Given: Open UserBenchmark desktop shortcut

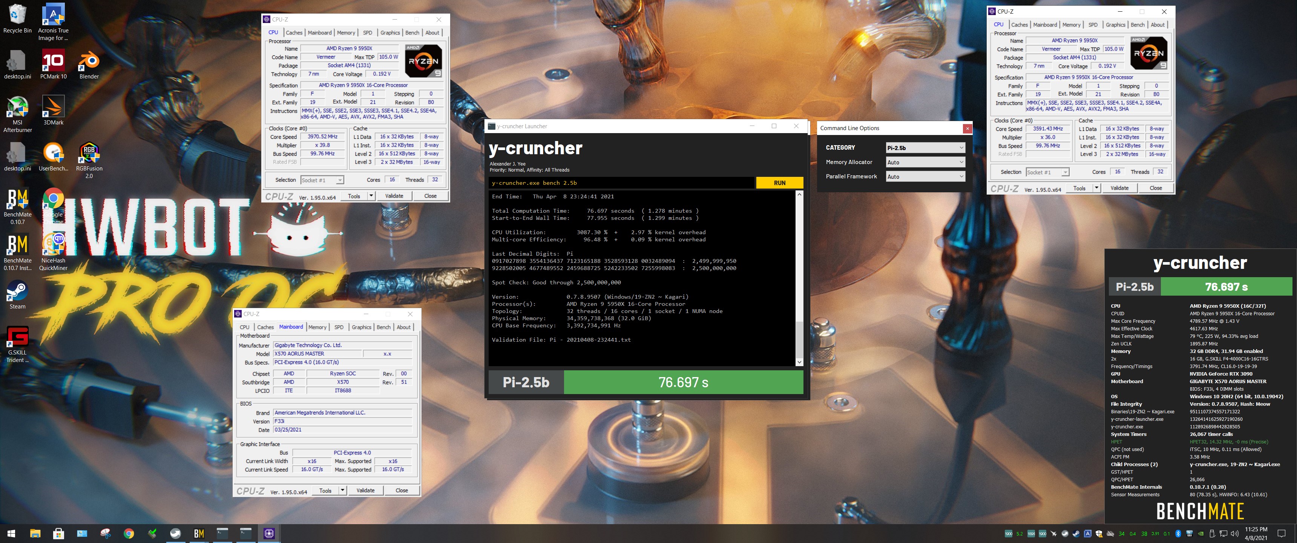Looking at the screenshot, I should coord(53,156).
